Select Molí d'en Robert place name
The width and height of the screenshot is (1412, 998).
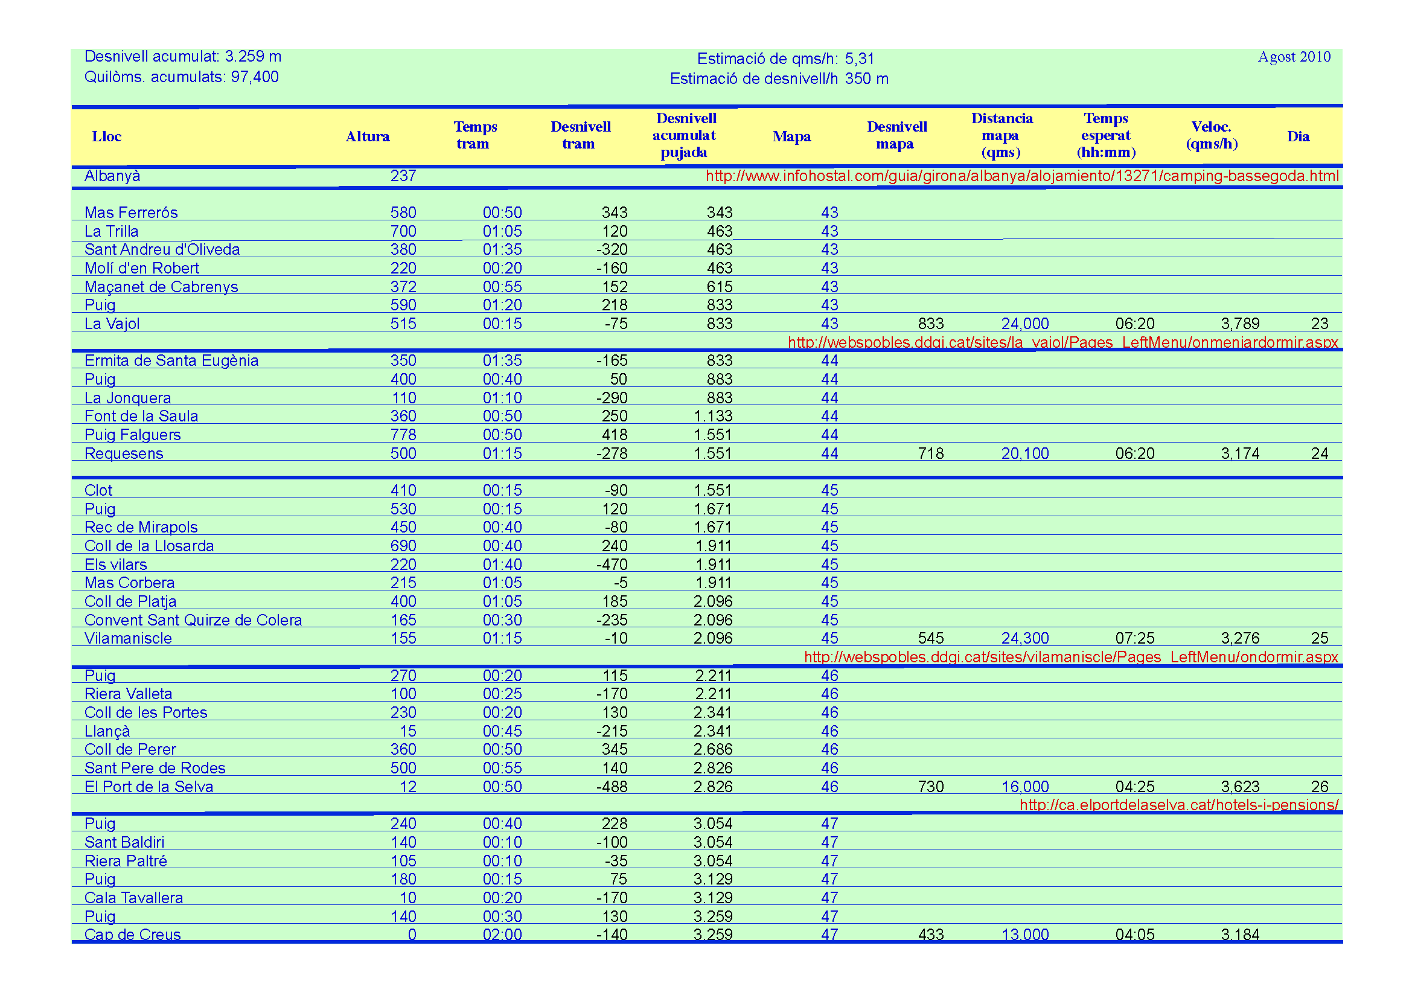pyautogui.click(x=141, y=268)
